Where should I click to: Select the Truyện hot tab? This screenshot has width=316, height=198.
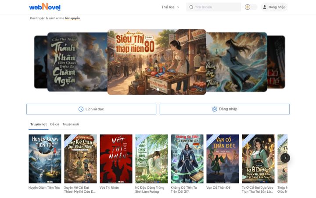pyautogui.click(x=39, y=124)
